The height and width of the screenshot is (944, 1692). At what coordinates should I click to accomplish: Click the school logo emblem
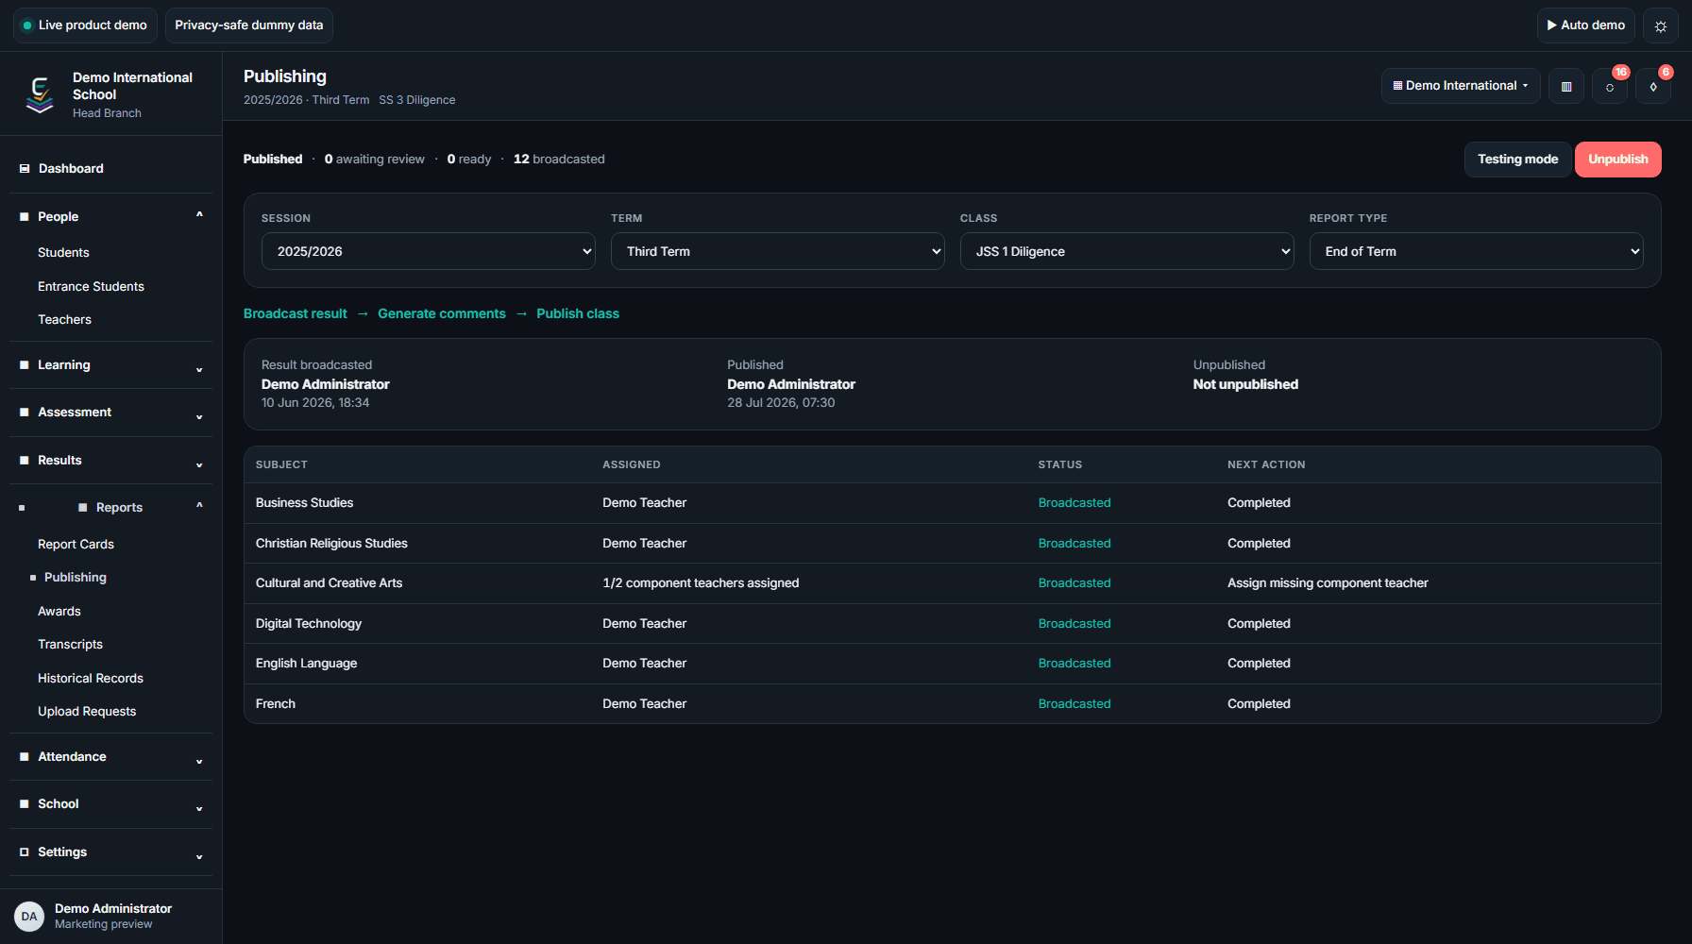[x=40, y=94]
